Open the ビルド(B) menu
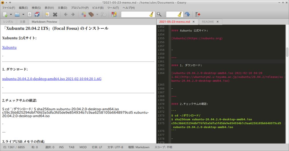Image resolution: width=289 pixels, height=151 pixels. pyautogui.click(x=98, y=8)
